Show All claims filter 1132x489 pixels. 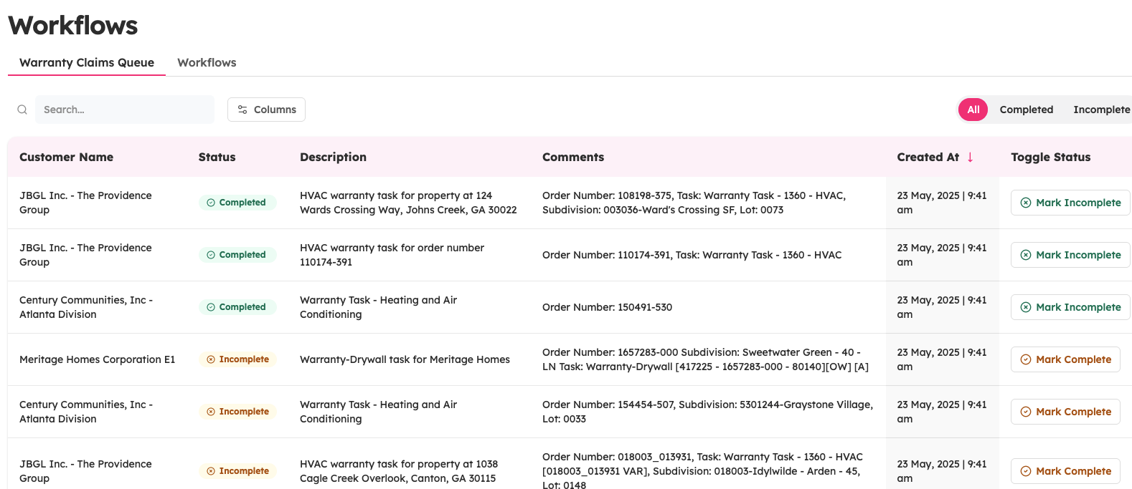973,110
